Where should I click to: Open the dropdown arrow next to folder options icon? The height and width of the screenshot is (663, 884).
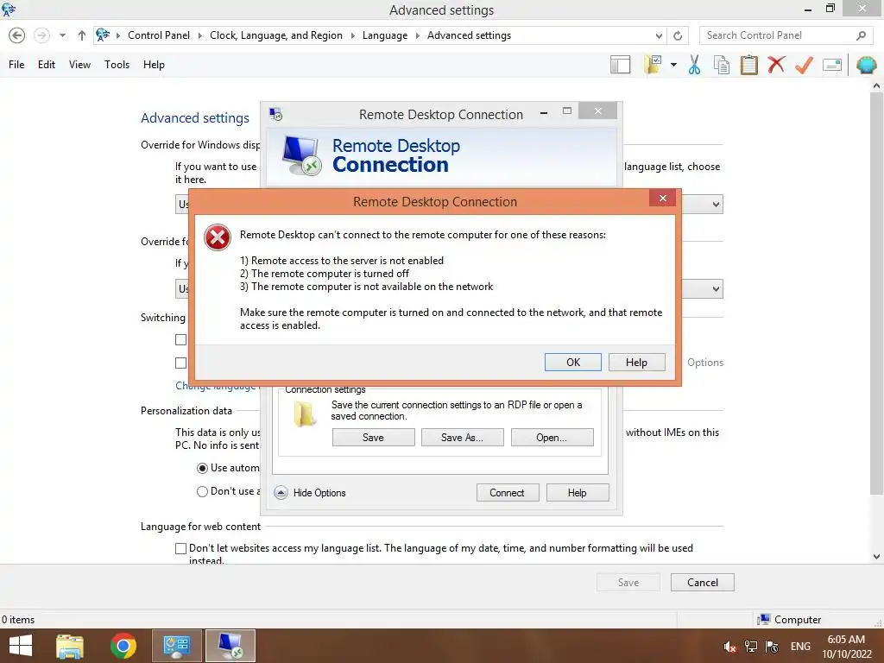coord(673,65)
